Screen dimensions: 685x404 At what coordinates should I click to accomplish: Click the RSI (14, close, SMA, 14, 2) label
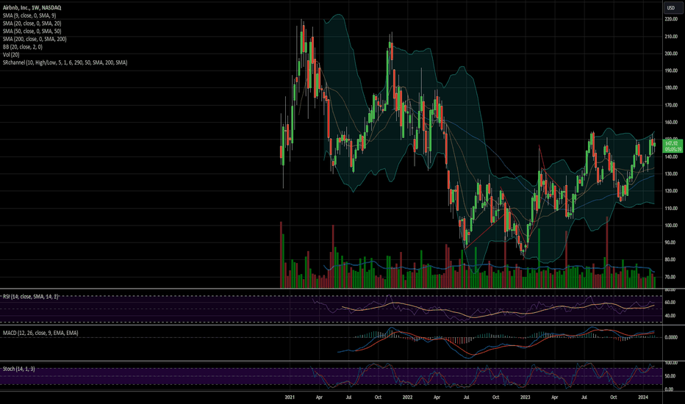(x=31, y=297)
